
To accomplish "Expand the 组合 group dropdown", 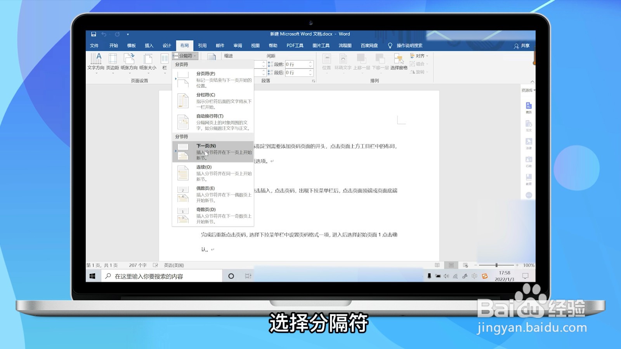I will point(419,64).
